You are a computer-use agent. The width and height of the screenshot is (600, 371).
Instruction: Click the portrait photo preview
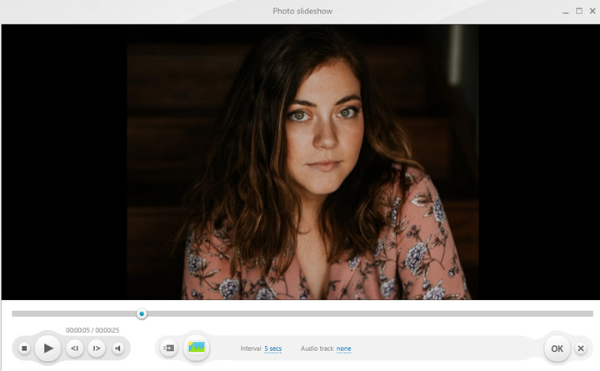pyautogui.click(x=302, y=163)
